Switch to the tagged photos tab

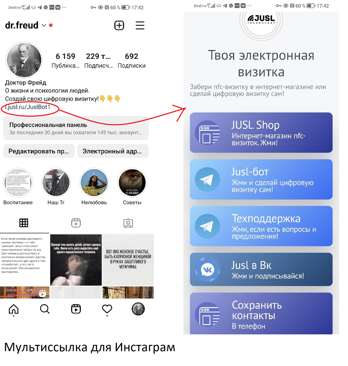click(x=128, y=223)
